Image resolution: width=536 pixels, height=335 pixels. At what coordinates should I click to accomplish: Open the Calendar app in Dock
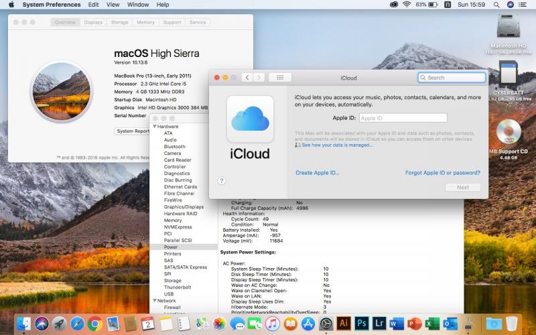(148, 324)
